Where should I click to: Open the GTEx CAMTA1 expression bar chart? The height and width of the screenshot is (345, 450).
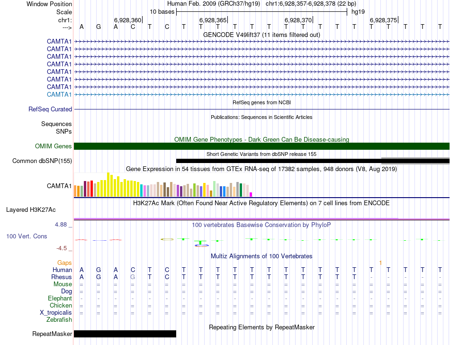click(x=163, y=185)
